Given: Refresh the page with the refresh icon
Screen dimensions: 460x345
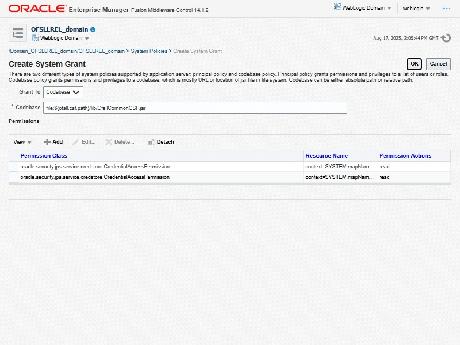Looking at the screenshot, I should [x=446, y=38].
